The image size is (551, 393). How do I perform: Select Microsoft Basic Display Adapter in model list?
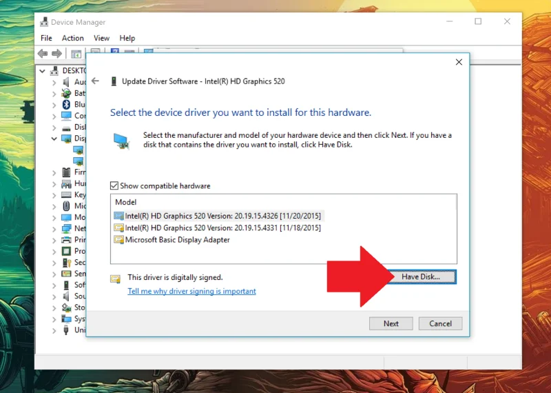pyautogui.click(x=171, y=240)
